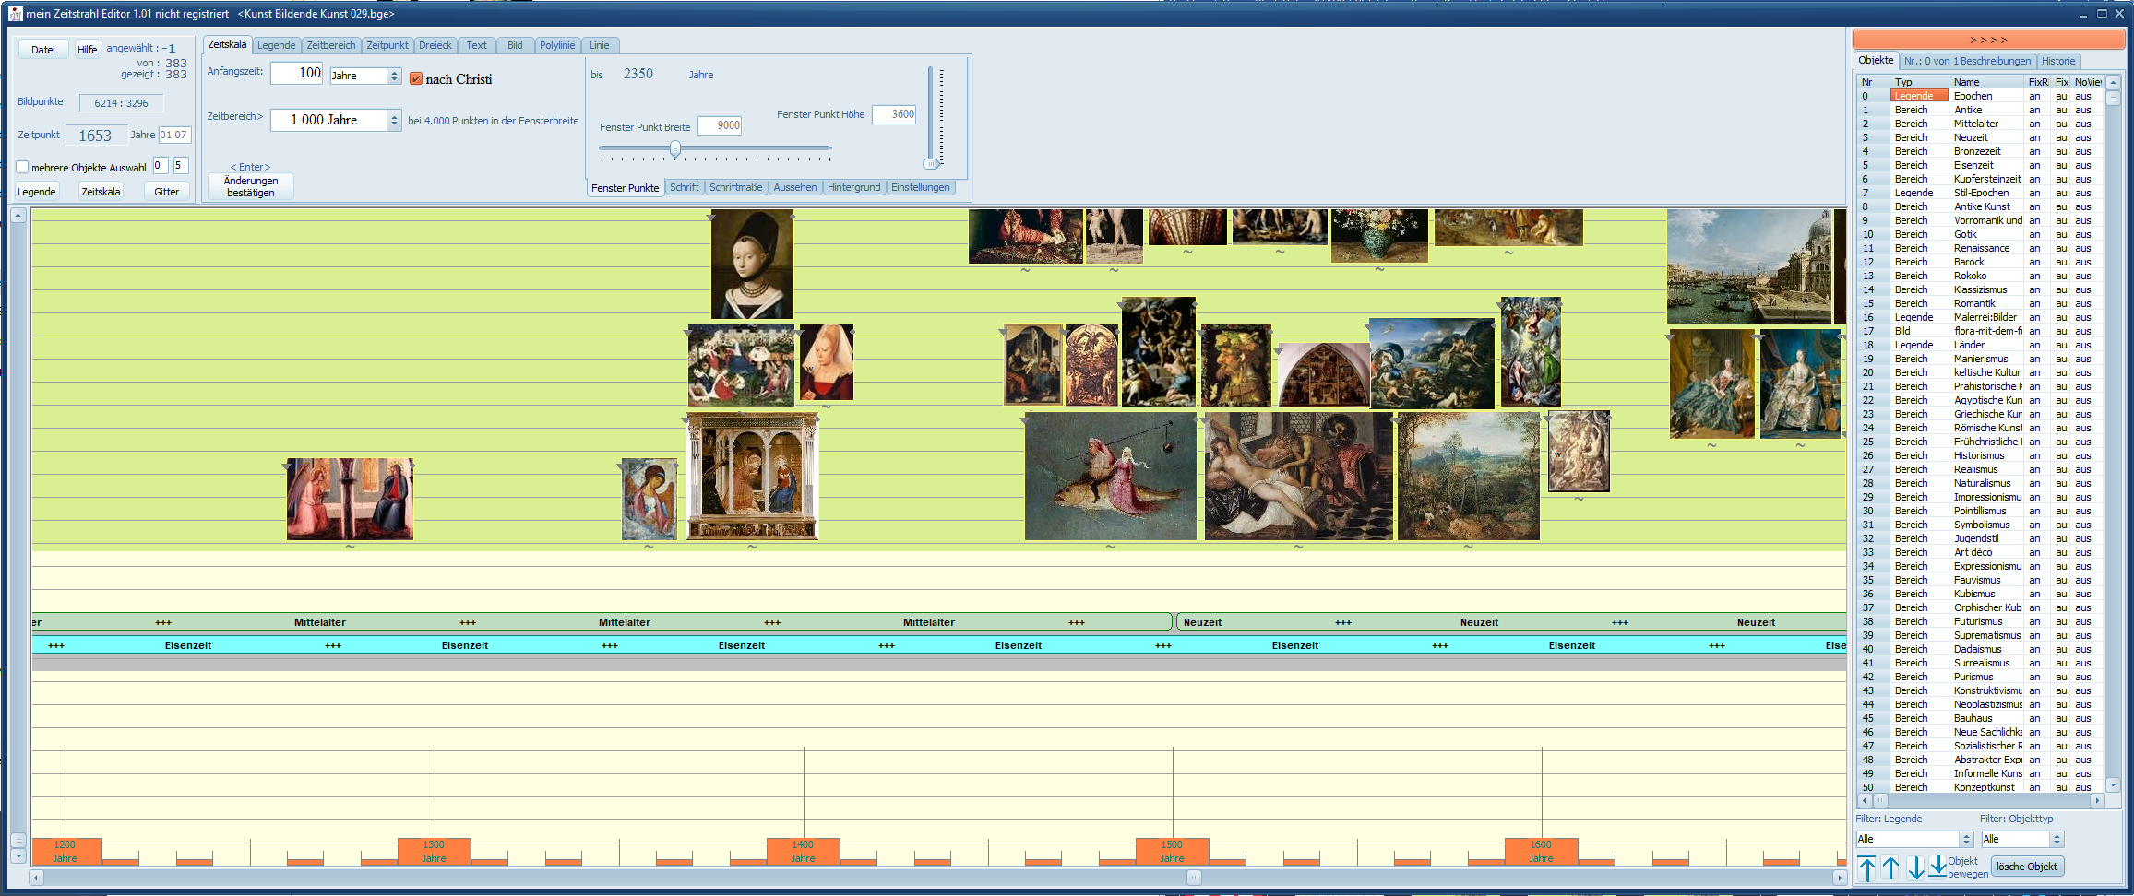Click the Anfangszeit input field
The image size is (2134, 896).
(x=297, y=73)
